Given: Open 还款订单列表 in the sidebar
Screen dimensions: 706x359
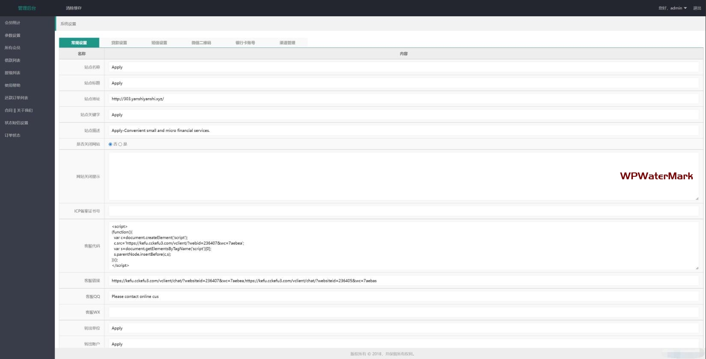Looking at the screenshot, I should tap(16, 98).
